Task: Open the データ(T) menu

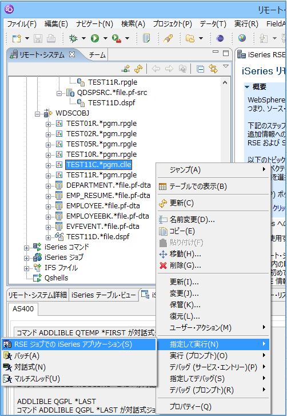Action: pyautogui.click(x=213, y=24)
